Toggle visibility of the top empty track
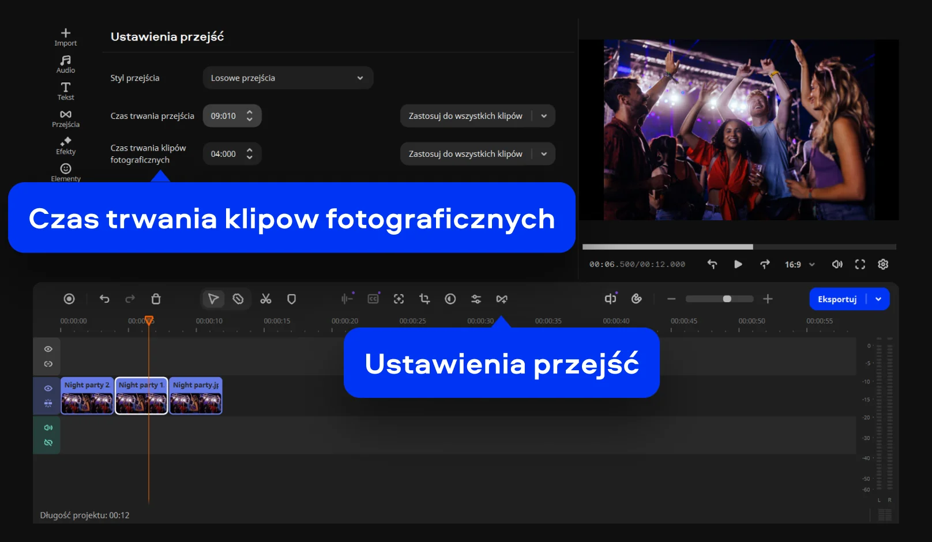The image size is (932, 542). [x=48, y=349]
